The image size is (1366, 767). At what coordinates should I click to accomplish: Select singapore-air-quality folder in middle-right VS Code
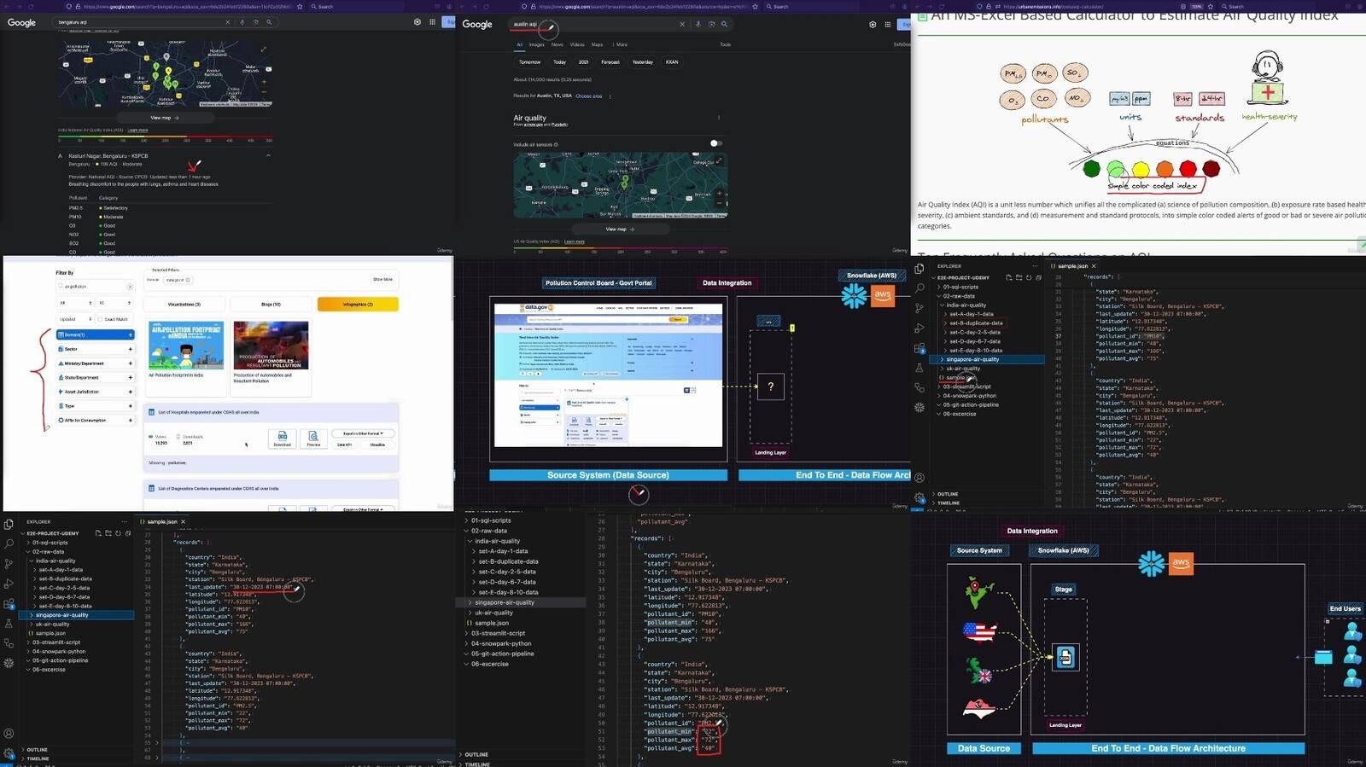pos(987,359)
